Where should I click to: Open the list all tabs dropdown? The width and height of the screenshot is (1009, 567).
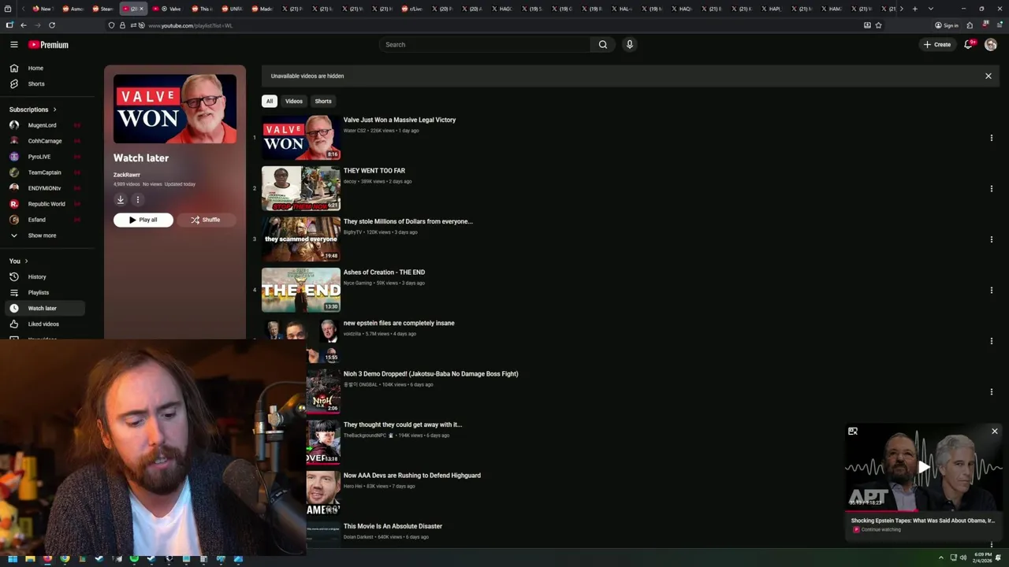[x=931, y=9]
